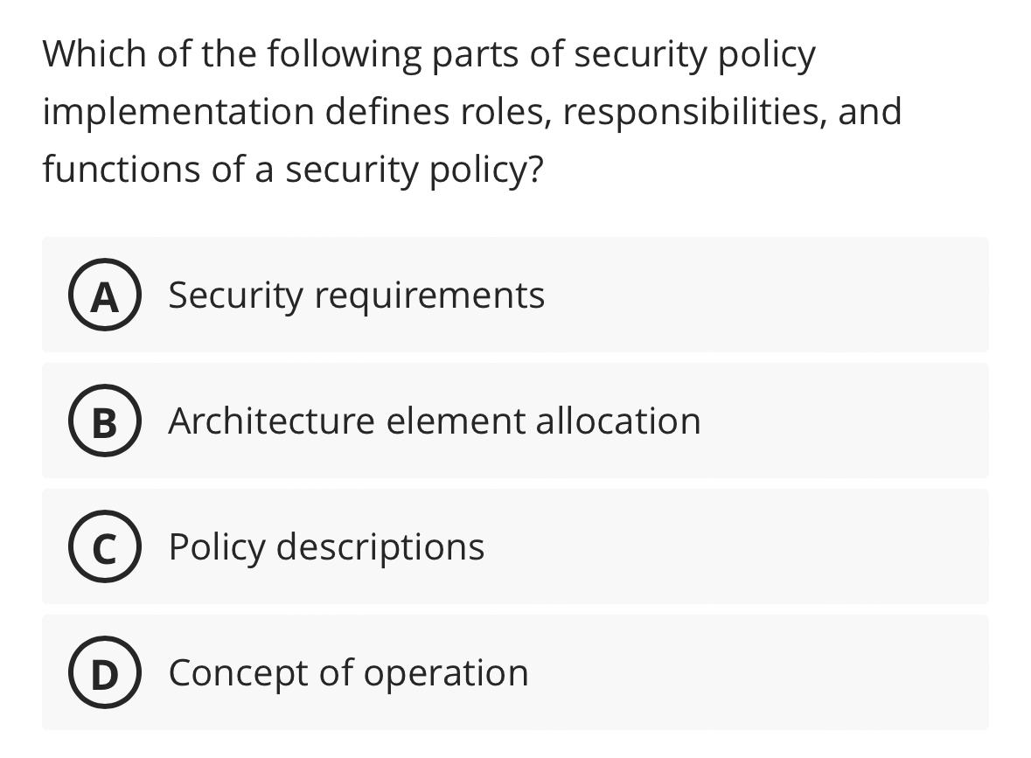The width and height of the screenshot is (1031, 758).
Task: Click the circled letter C badge
Action: coord(104,548)
